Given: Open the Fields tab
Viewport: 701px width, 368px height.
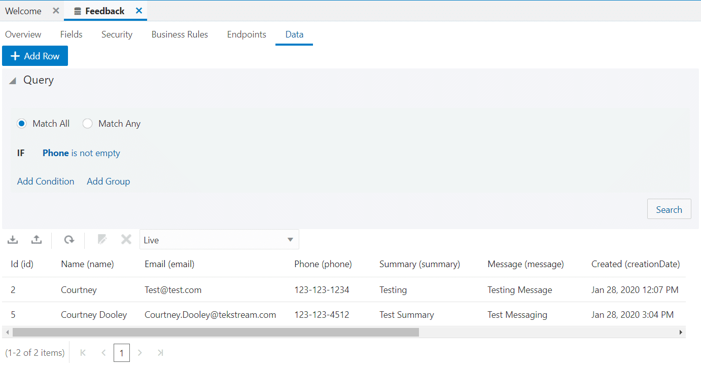Looking at the screenshot, I should 72,34.
